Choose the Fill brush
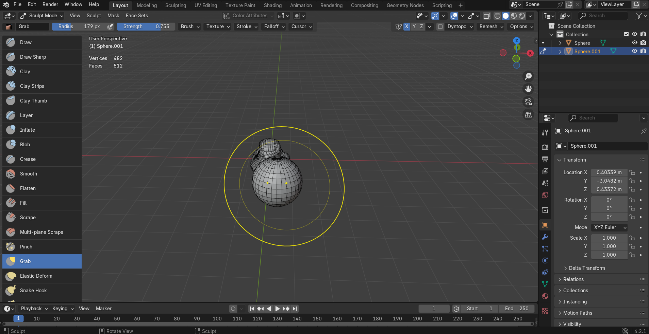 pos(42,203)
